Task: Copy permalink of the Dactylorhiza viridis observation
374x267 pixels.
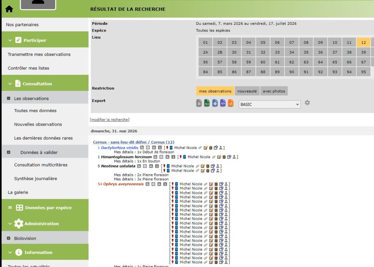Action: coord(200,148)
